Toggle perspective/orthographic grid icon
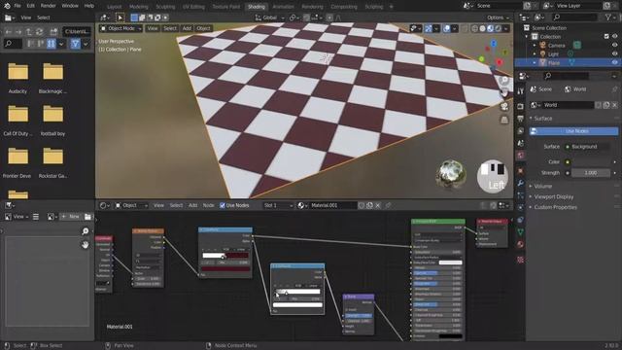Screen dimensions: 622x350 [x=504, y=120]
